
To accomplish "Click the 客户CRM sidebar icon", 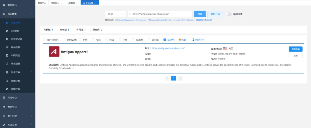I will click(4, 116).
